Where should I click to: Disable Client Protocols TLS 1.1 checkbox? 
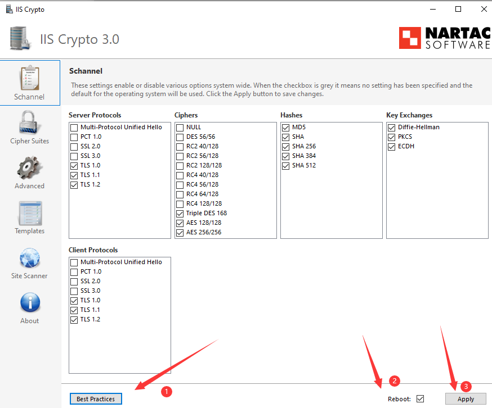click(x=74, y=310)
